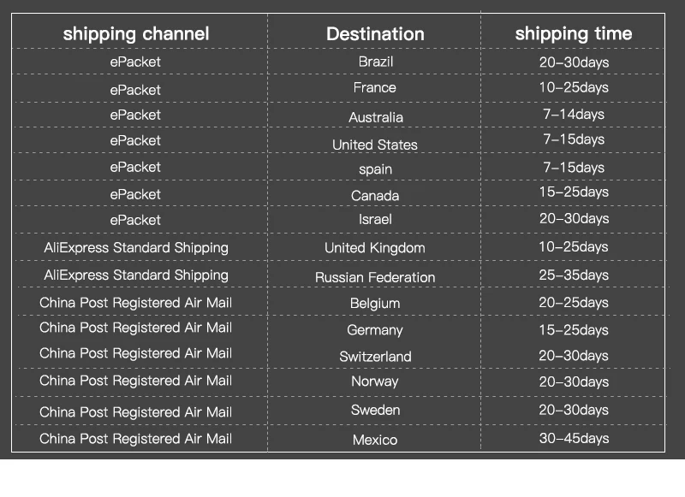
Task: Select Norway in the Destination column
Action: (x=375, y=382)
